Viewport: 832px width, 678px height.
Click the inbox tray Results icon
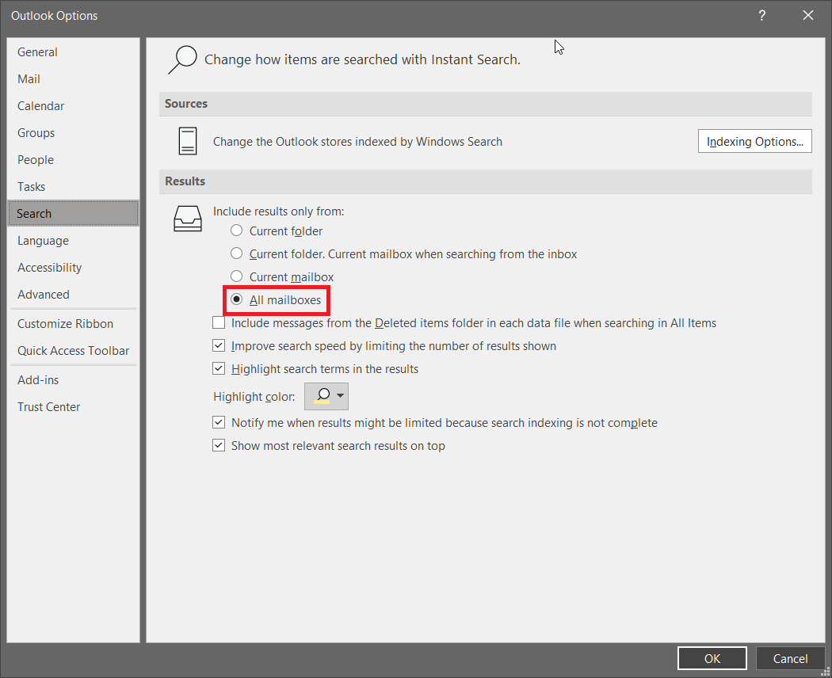[187, 219]
